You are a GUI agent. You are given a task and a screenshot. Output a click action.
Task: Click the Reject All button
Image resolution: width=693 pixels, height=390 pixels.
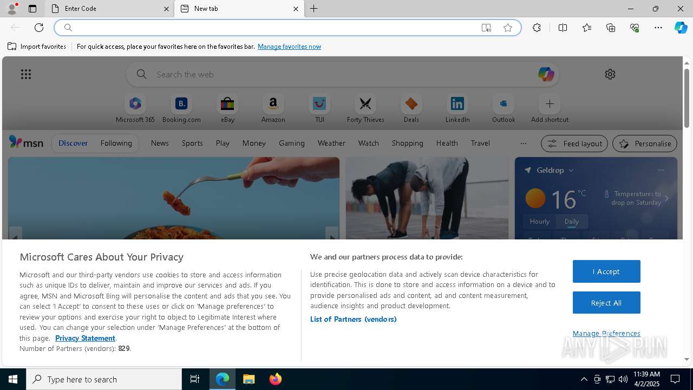pos(606,303)
